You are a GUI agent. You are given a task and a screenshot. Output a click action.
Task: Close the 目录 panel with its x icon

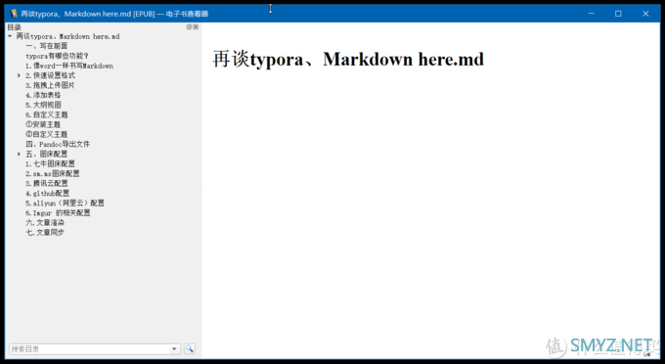point(196,26)
